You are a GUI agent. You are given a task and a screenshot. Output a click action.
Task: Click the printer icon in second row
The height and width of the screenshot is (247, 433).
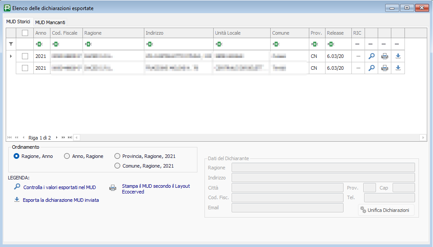tap(384, 68)
